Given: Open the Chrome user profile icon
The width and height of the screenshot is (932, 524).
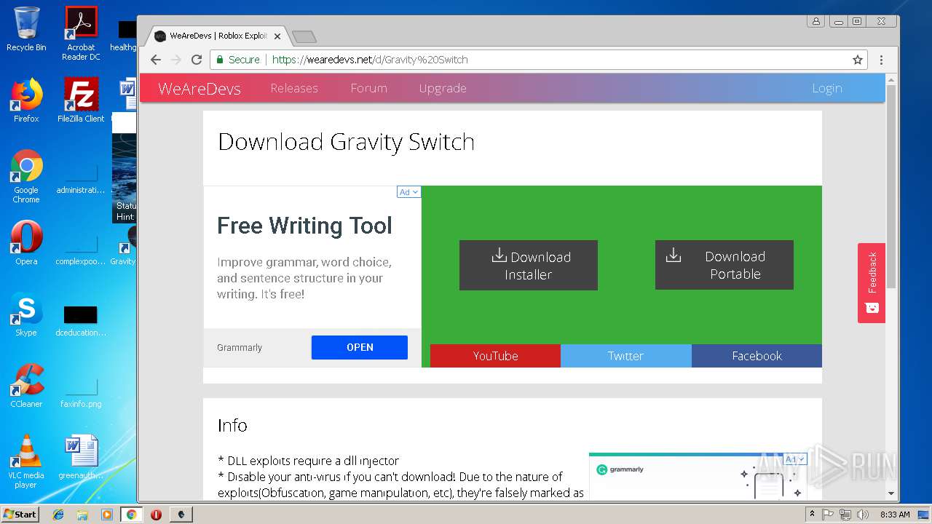Looking at the screenshot, I should 816,21.
